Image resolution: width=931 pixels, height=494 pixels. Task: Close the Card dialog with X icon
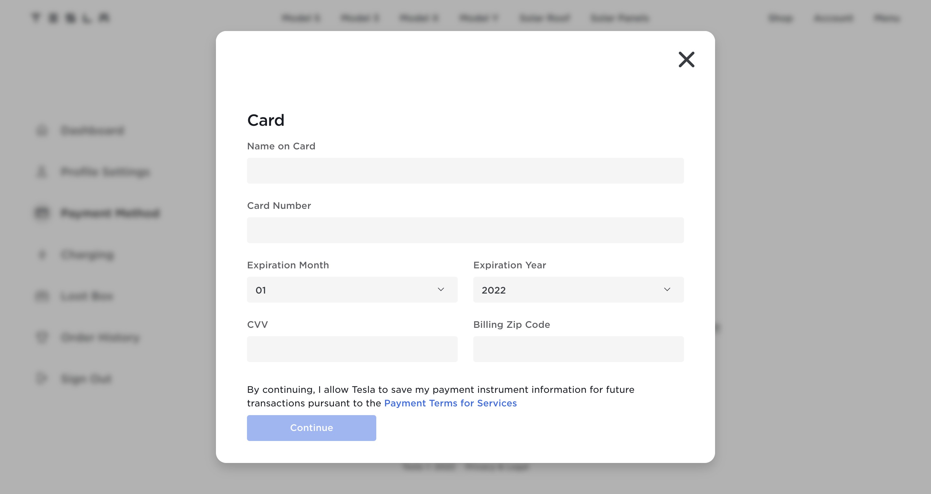click(686, 59)
